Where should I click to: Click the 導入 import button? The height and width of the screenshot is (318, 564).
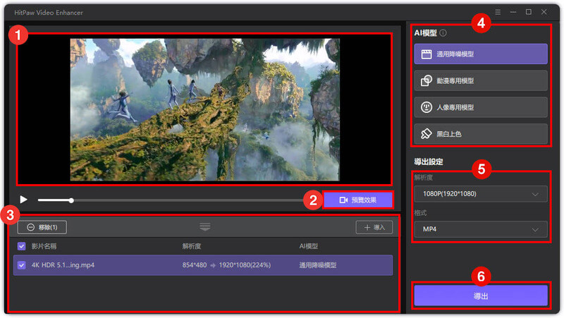pyautogui.click(x=374, y=227)
